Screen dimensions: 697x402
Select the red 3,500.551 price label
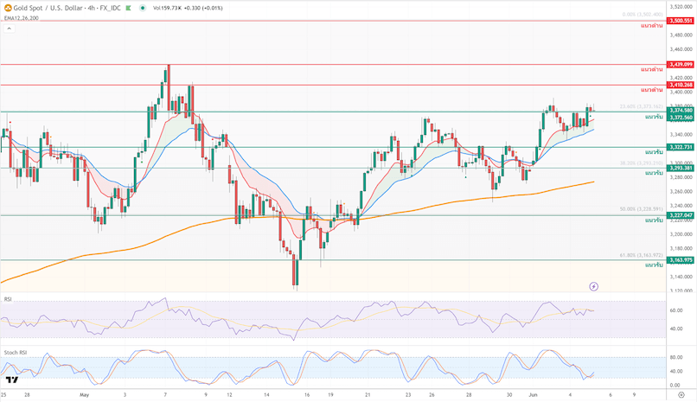pyautogui.click(x=681, y=21)
